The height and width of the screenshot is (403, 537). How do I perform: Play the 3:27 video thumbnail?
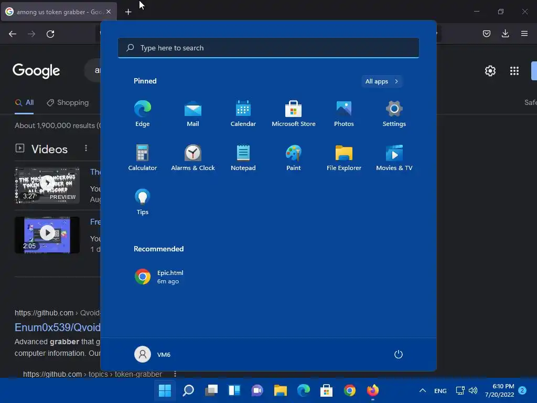click(x=47, y=185)
